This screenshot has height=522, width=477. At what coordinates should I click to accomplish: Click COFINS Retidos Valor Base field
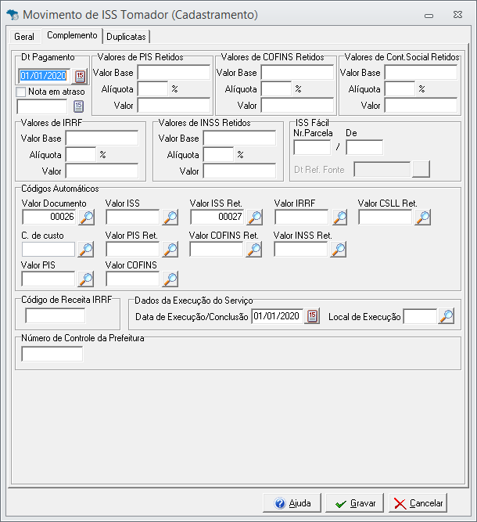tap(297, 73)
